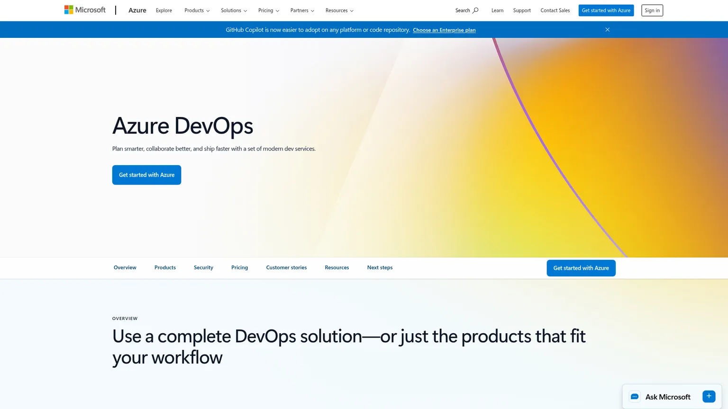This screenshot has height=409, width=728.
Task: Click sticky nav Get started with Azure button
Action: coord(581,268)
